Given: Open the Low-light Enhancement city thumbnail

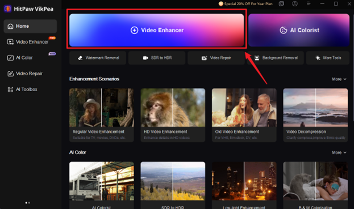Looking at the screenshot, I should [244, 181].
